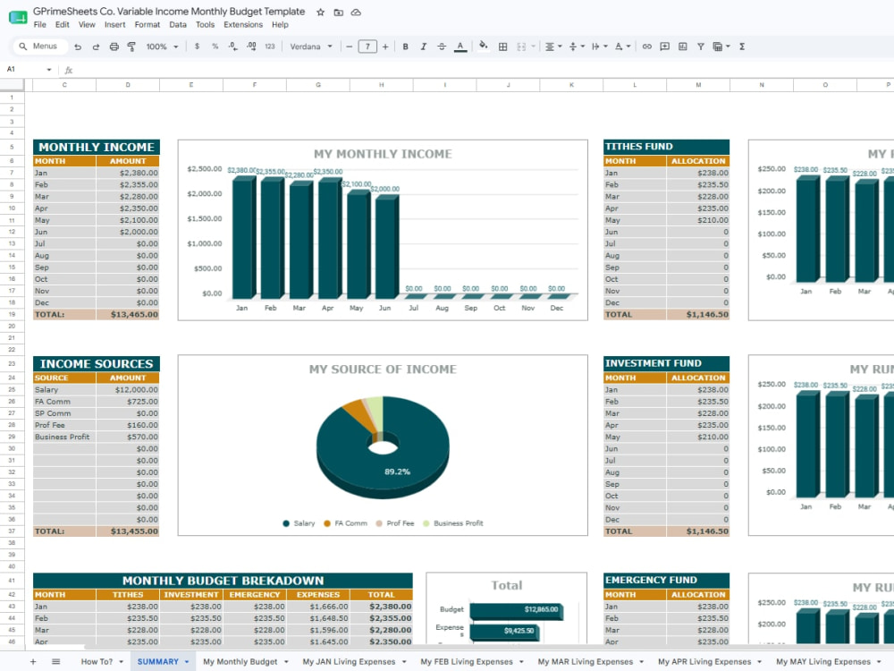Select the Salary $12,000.00 amount cell
The image size is (894, 671).
(x=128, y=390)
